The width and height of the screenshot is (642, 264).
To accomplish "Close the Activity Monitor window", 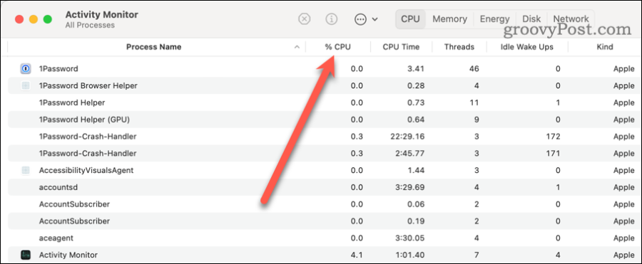I will 19,19.
